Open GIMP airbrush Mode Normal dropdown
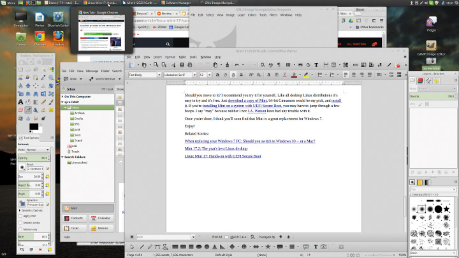The image size is (459, 258). tap(38, 150)
